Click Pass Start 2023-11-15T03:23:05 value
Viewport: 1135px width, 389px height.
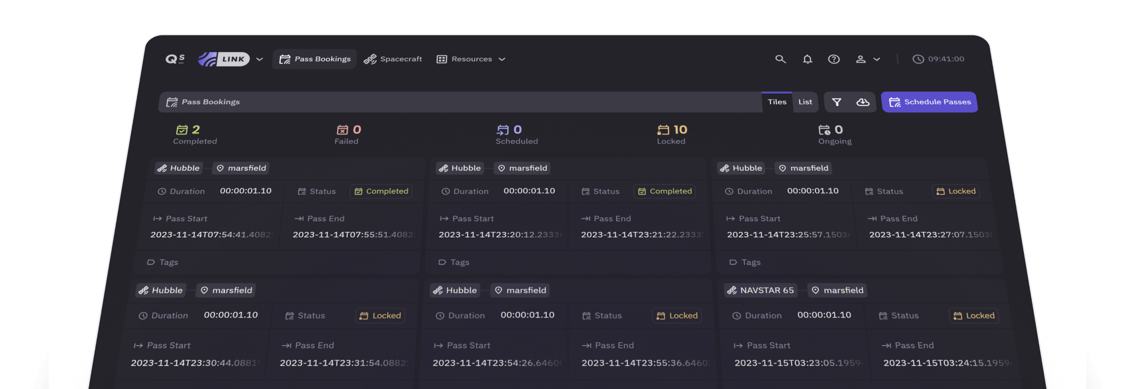point(799,363)
